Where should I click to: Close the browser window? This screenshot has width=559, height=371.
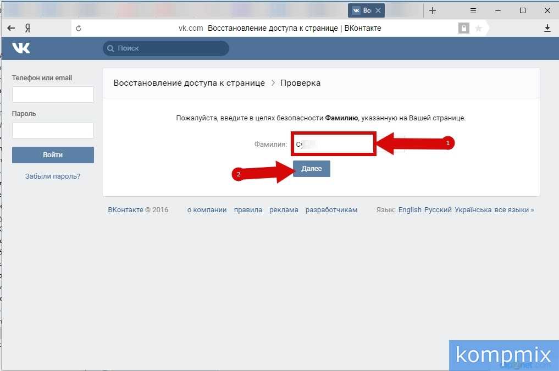click(x=547, y=10)
